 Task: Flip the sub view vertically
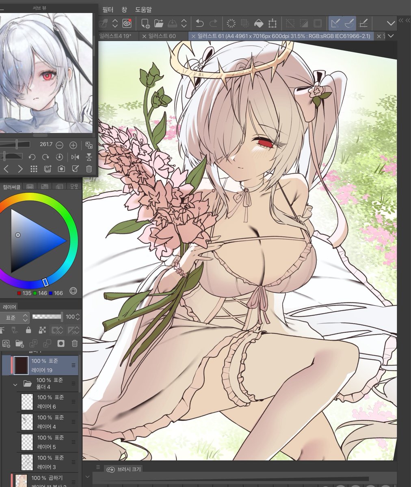point(89,157)
